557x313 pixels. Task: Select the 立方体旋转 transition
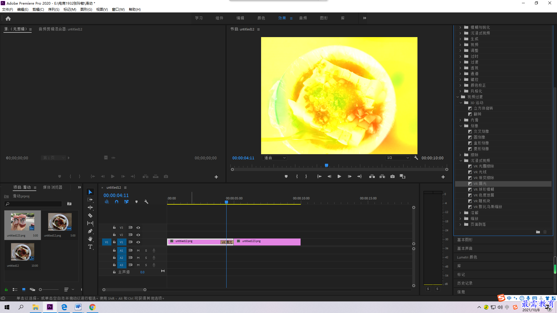483,108
